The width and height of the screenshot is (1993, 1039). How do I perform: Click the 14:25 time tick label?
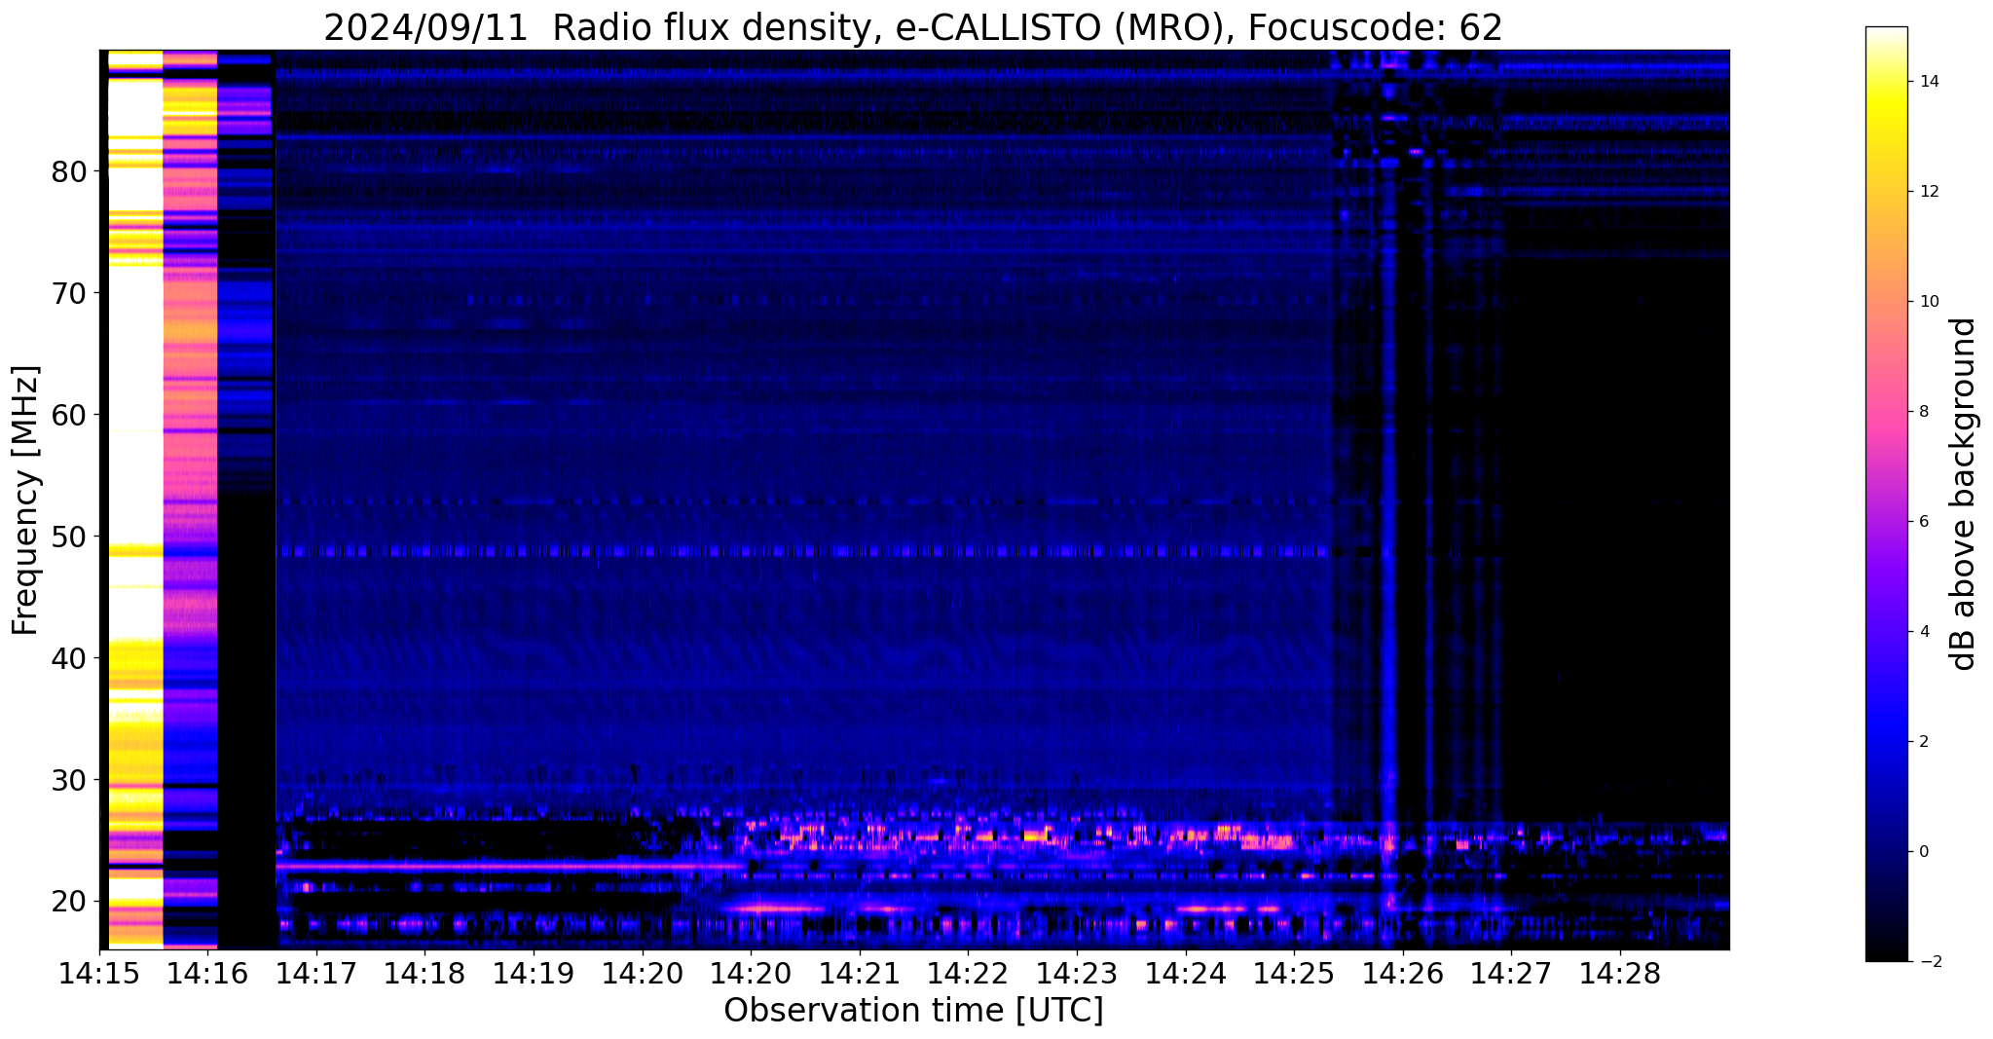(1294, 973)
